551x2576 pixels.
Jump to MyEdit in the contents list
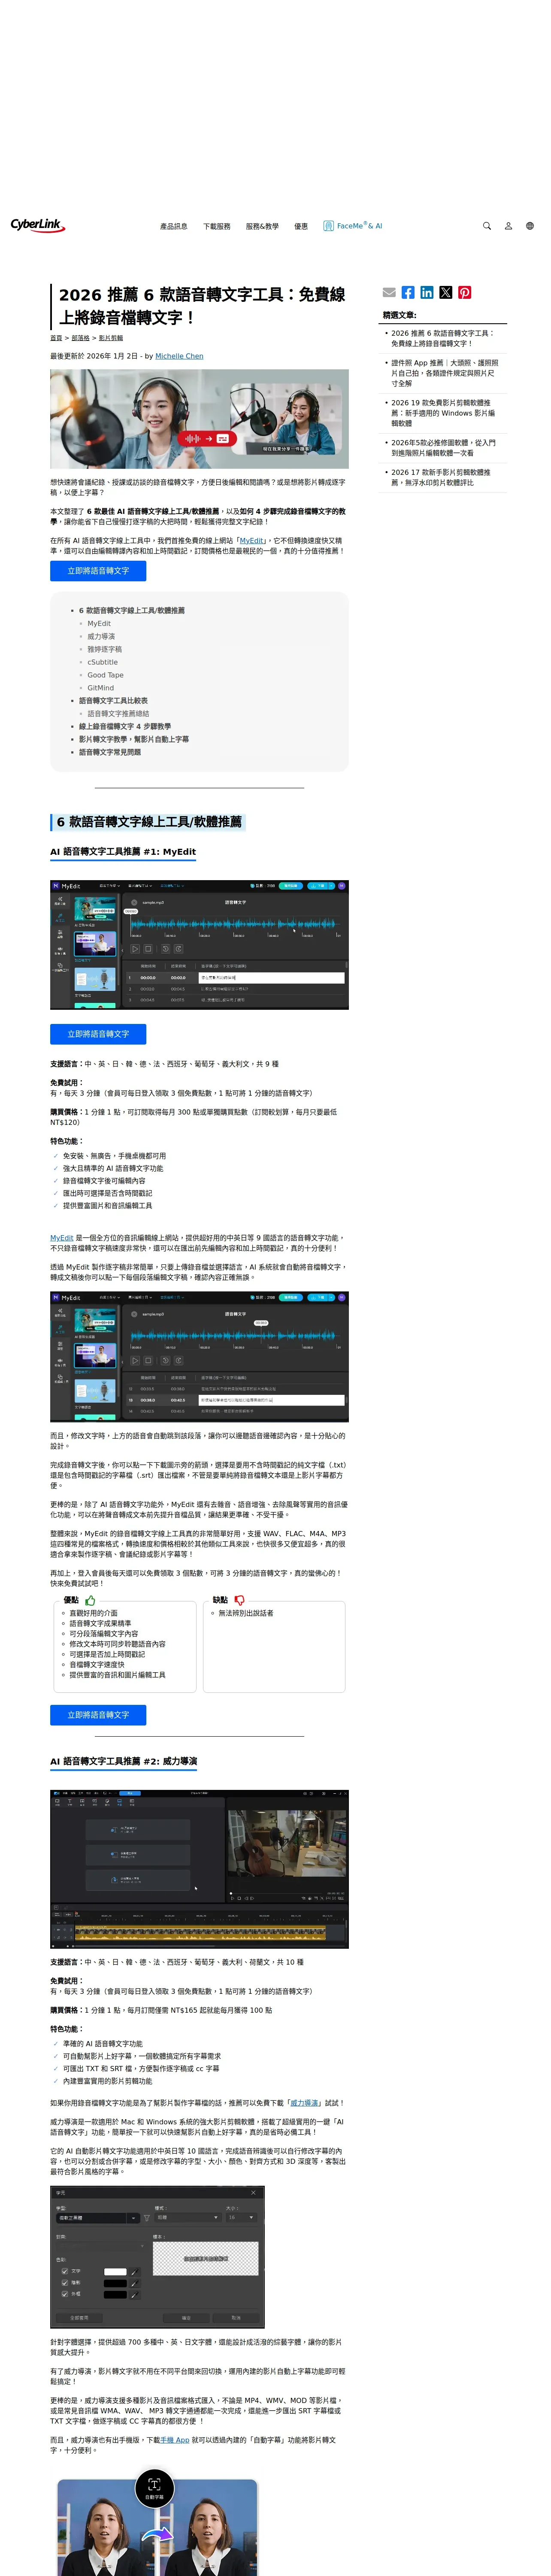(x=99, y=623)
